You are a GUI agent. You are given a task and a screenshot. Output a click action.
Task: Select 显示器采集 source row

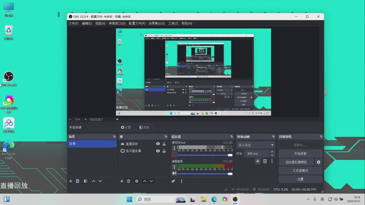143,151
